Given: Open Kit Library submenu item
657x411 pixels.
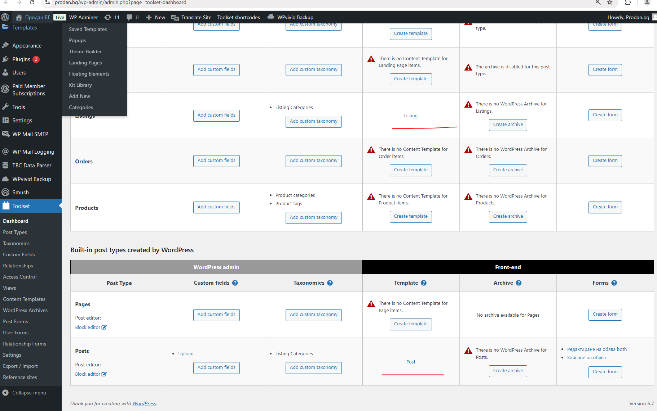Looking at the screenshot, I should [x=80, y=85].
